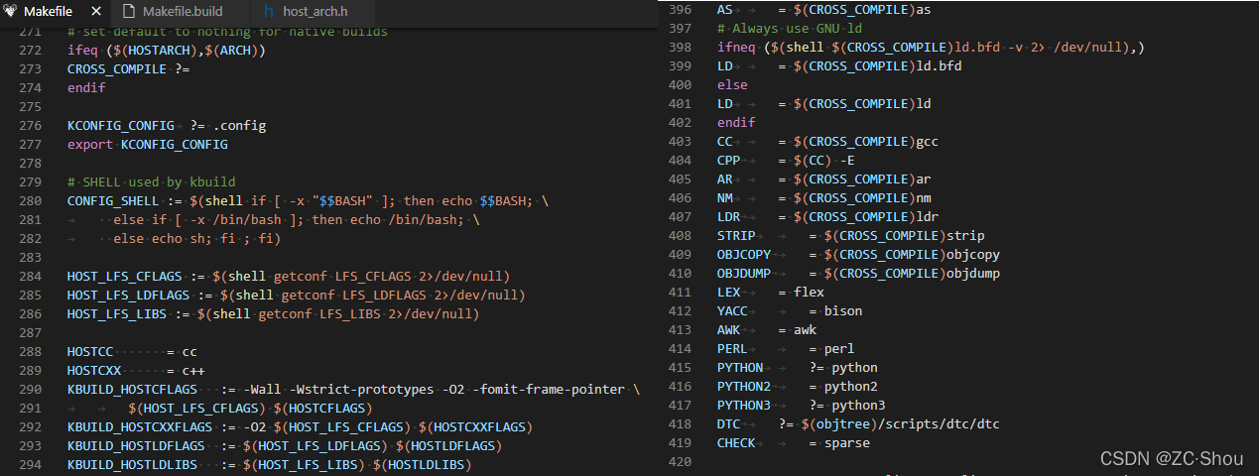1259x476 pixels.
Task: Click the 'CPP = $(CC) -E' line
Action: pyautogui.click(x=786, y=160)
